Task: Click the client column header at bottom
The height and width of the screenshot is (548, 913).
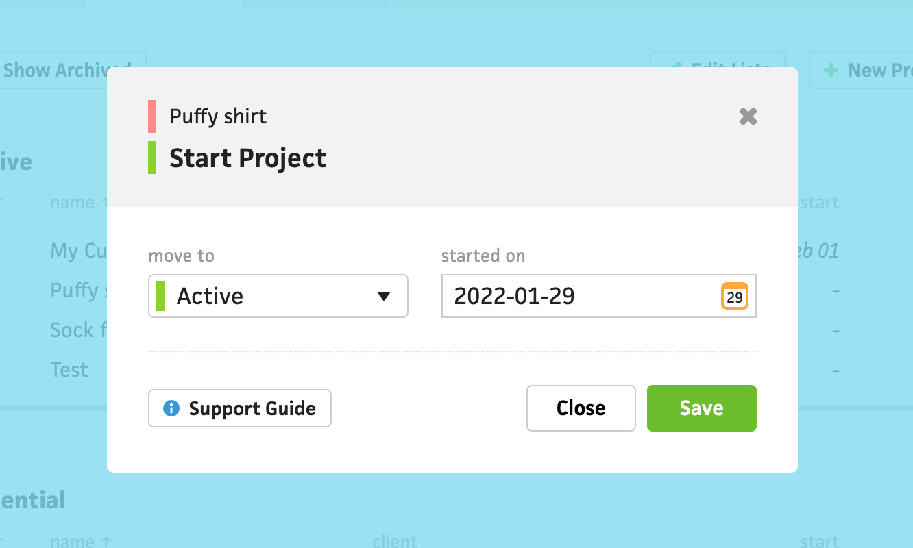Action: tap(395, 541)
